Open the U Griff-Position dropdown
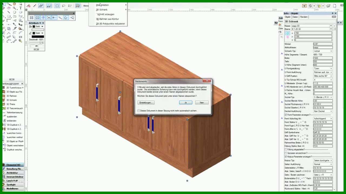The width and height of the screenshot is (346, 194). (x=323, y=76)
